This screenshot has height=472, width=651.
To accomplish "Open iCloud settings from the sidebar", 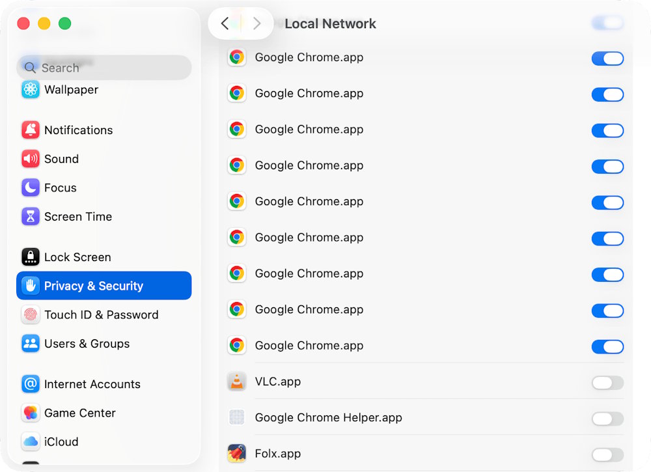I will tap(30, 441).
